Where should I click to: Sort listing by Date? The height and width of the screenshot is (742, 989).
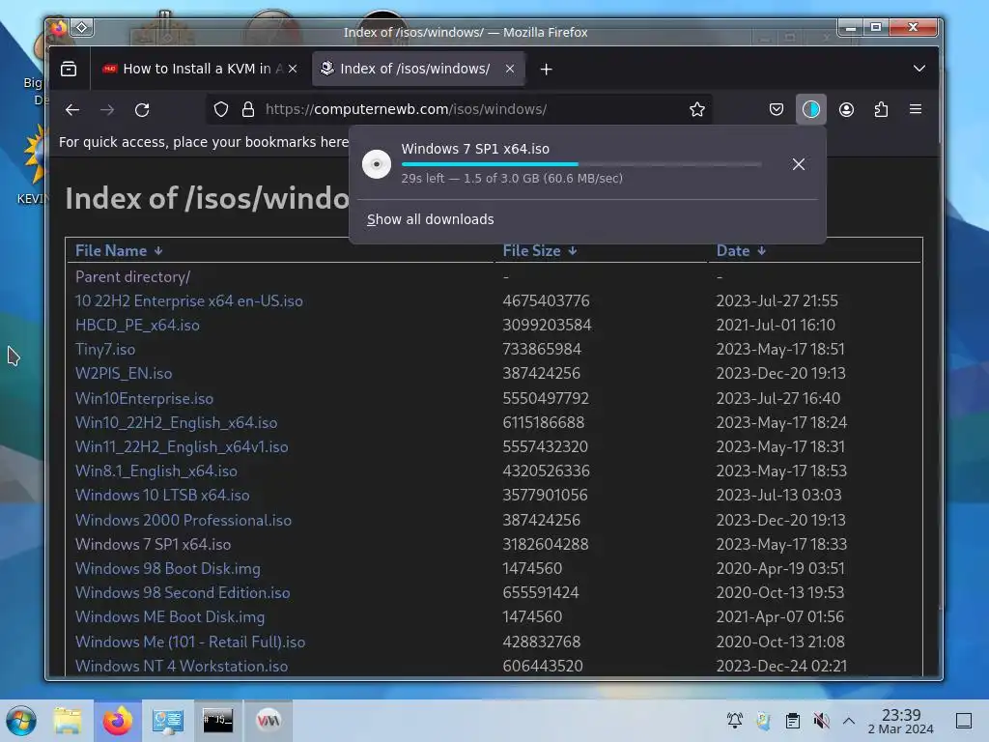tap(741, 250)
